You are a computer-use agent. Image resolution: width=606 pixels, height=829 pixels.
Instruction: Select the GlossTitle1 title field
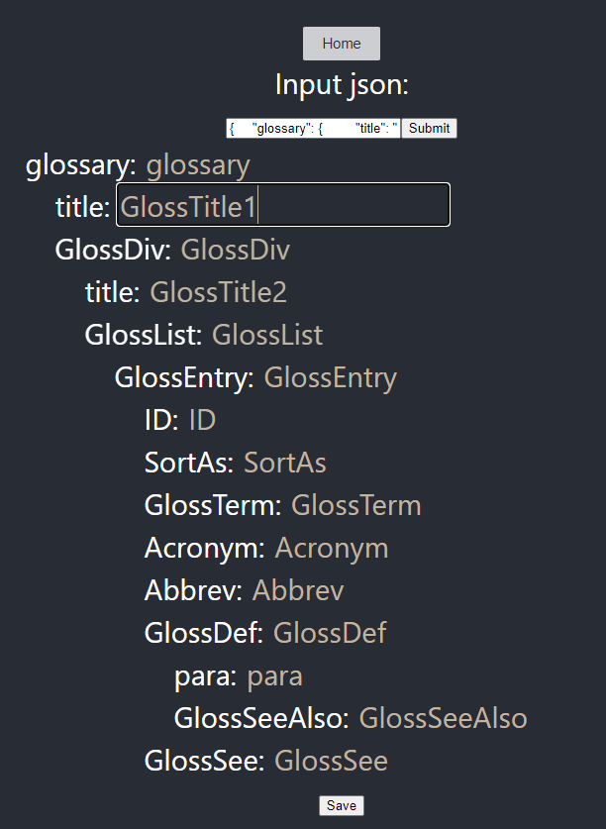coord(282,204)
